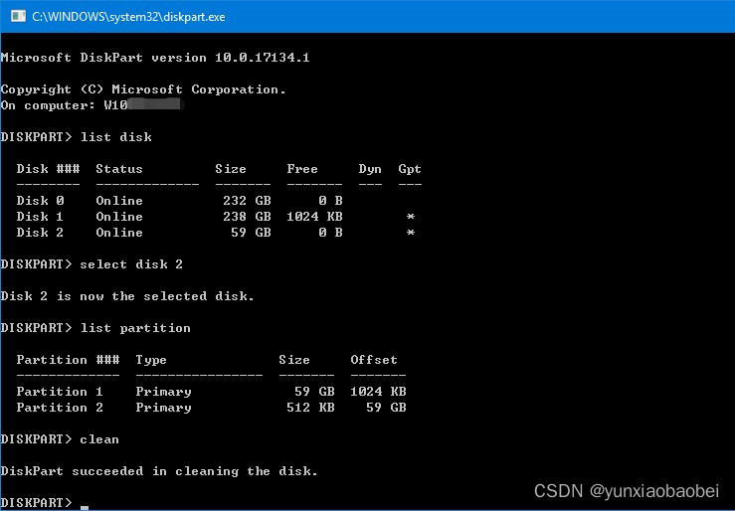Click the 'Offset' column header
Viewport: 735px width, 511px height.
tap(374, 360)
